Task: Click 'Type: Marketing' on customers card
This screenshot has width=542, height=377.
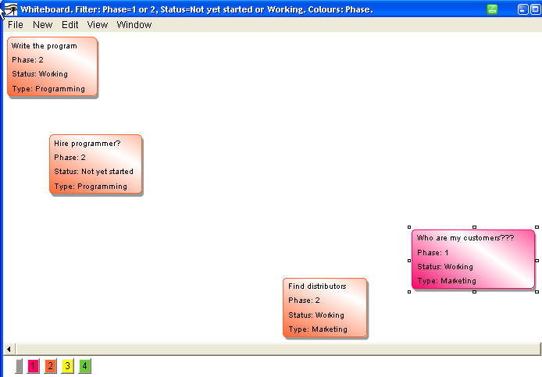Action: click(447, 281)
